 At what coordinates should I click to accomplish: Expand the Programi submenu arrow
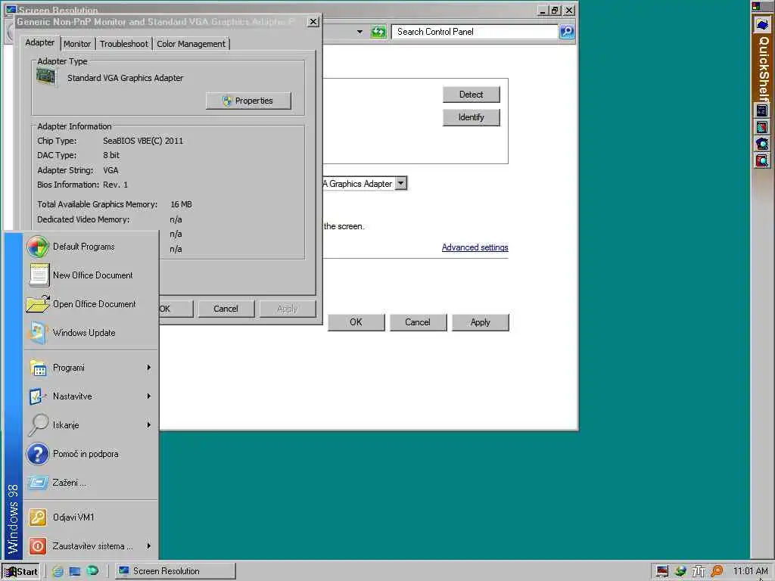148,368
